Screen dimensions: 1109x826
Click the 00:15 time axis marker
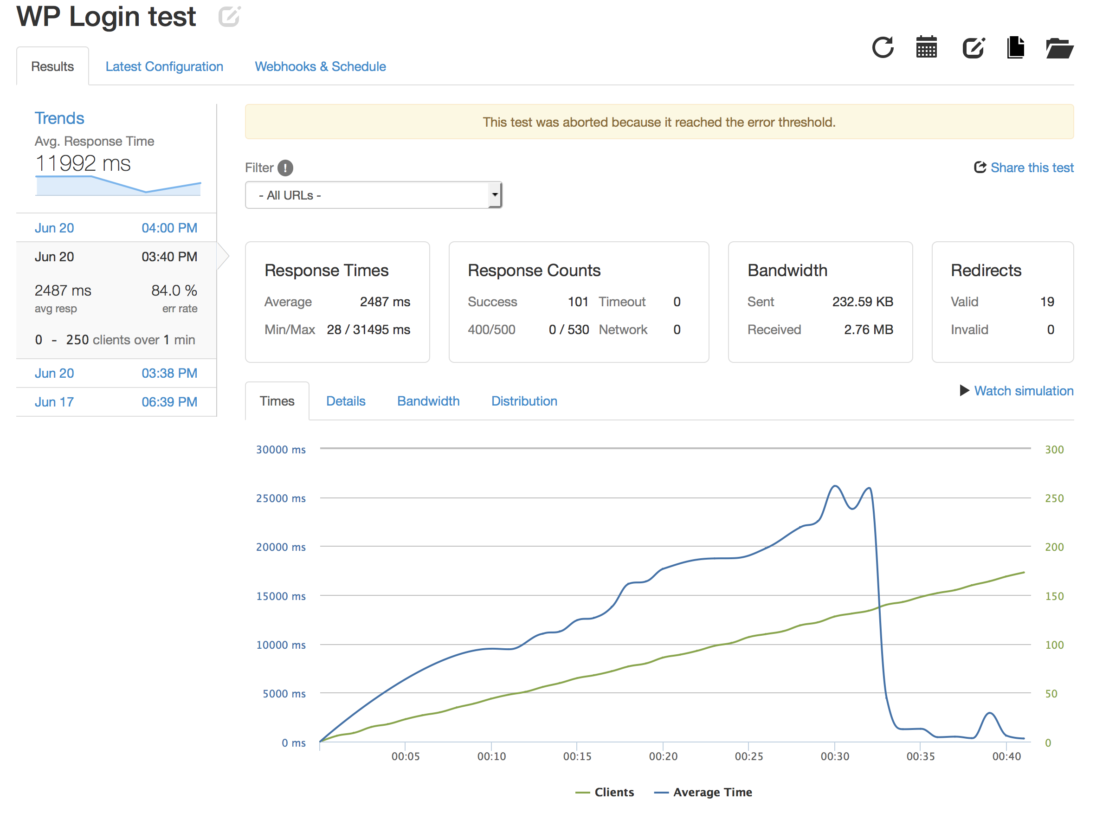point(577,756)
